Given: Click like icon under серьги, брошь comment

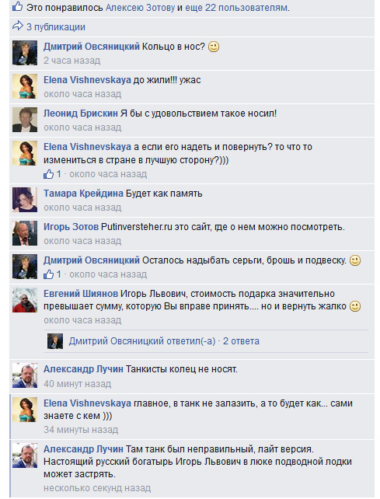Looking at the screenshot, I should (48, 274).
